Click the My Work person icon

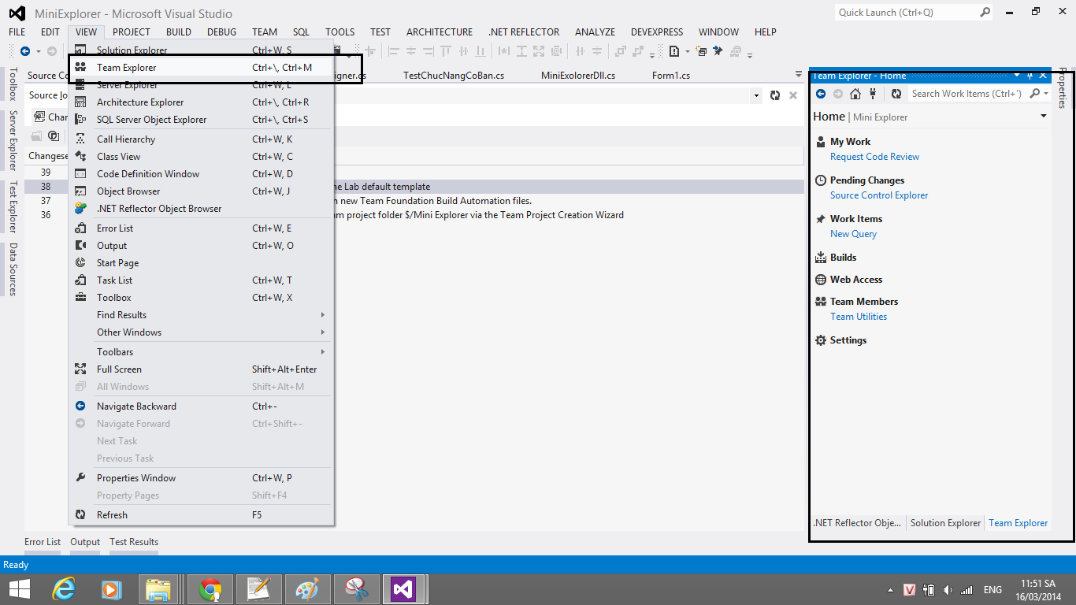point(822,142)
